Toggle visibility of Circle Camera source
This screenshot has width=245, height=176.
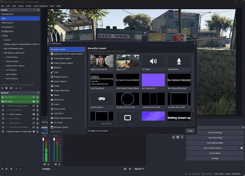[33, 114]
